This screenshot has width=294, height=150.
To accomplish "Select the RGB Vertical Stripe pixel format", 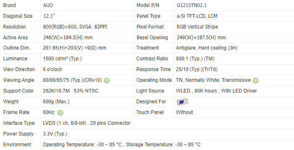I will [x=197, y=26].
